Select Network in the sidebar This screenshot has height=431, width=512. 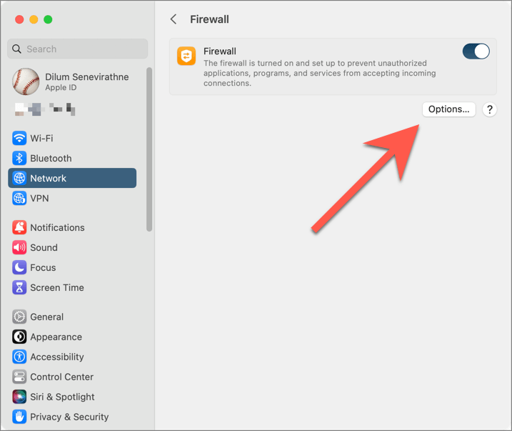pos(71,178)
